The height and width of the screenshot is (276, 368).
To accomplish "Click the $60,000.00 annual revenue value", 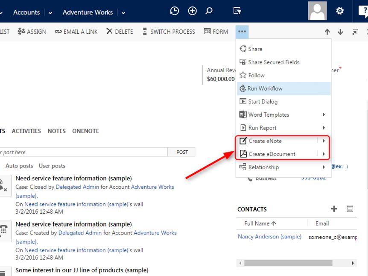I will [221, 79].
